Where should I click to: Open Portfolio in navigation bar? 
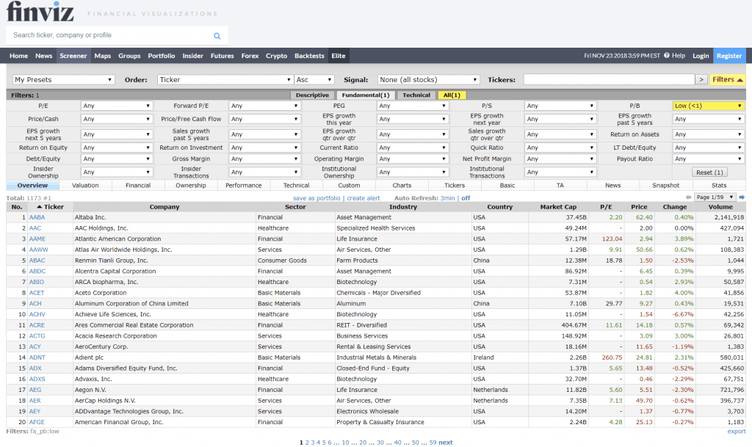(162, 56)
